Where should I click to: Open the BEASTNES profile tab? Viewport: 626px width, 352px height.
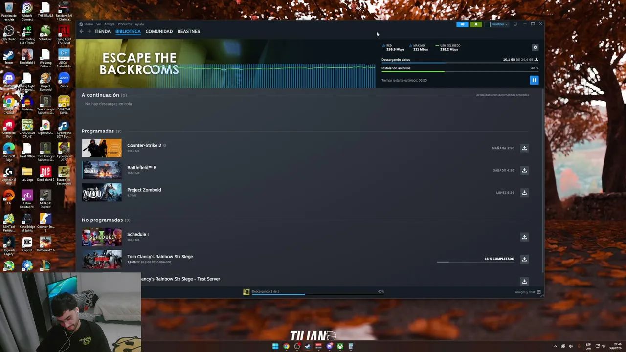[189, 31]
